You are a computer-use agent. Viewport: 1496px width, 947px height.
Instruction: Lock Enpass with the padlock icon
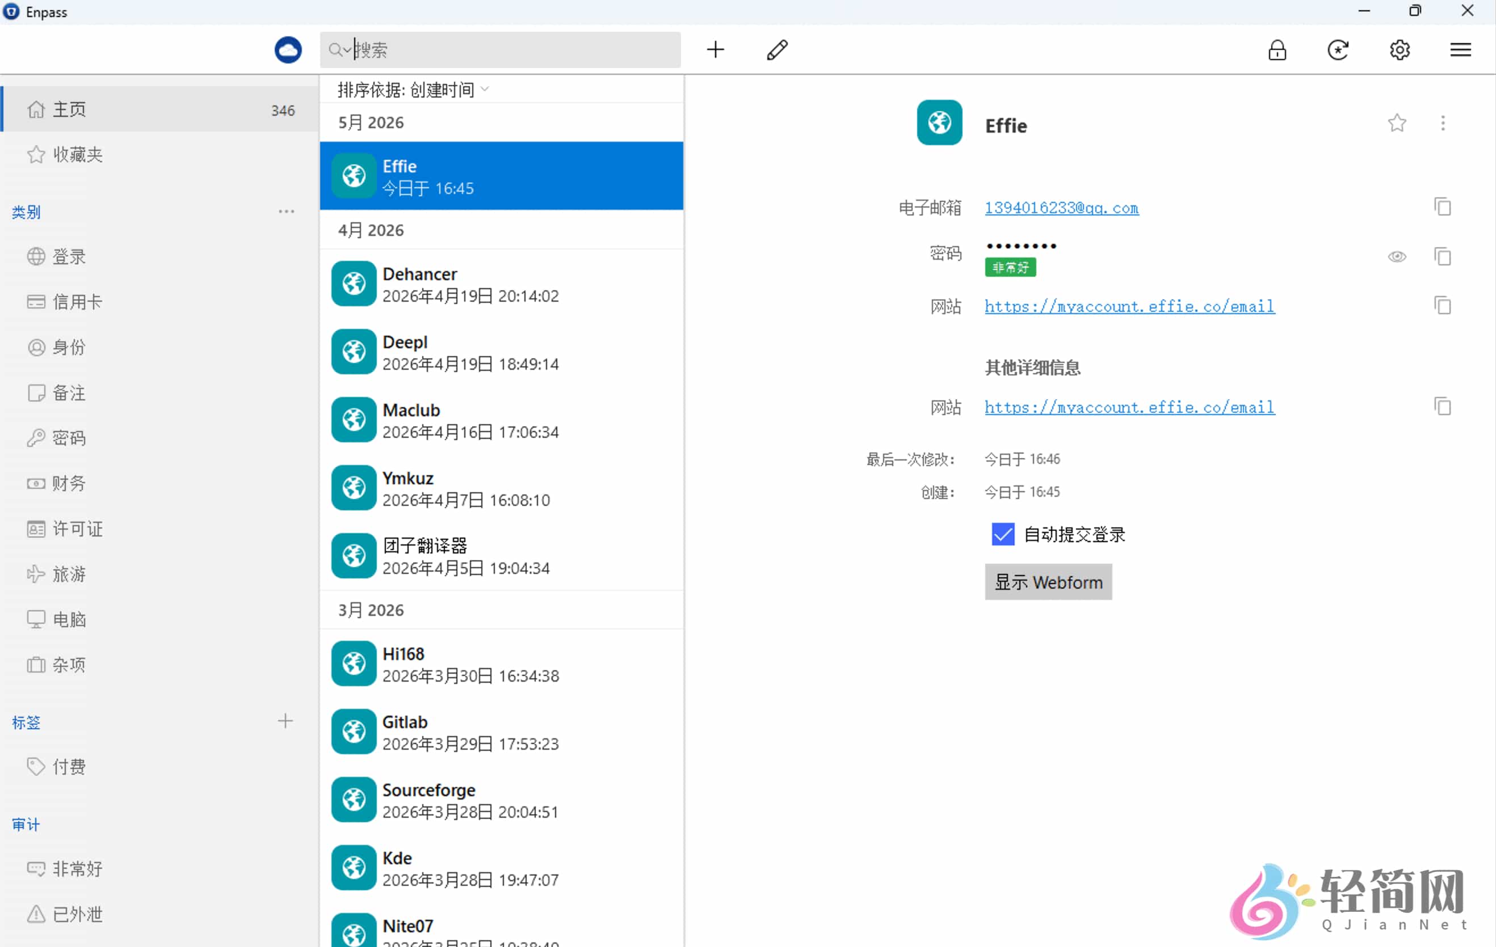point(1277,50)
